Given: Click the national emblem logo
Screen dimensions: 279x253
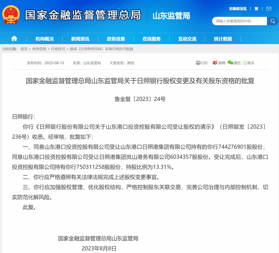Looking at the screenshot, I should (11, 15).
